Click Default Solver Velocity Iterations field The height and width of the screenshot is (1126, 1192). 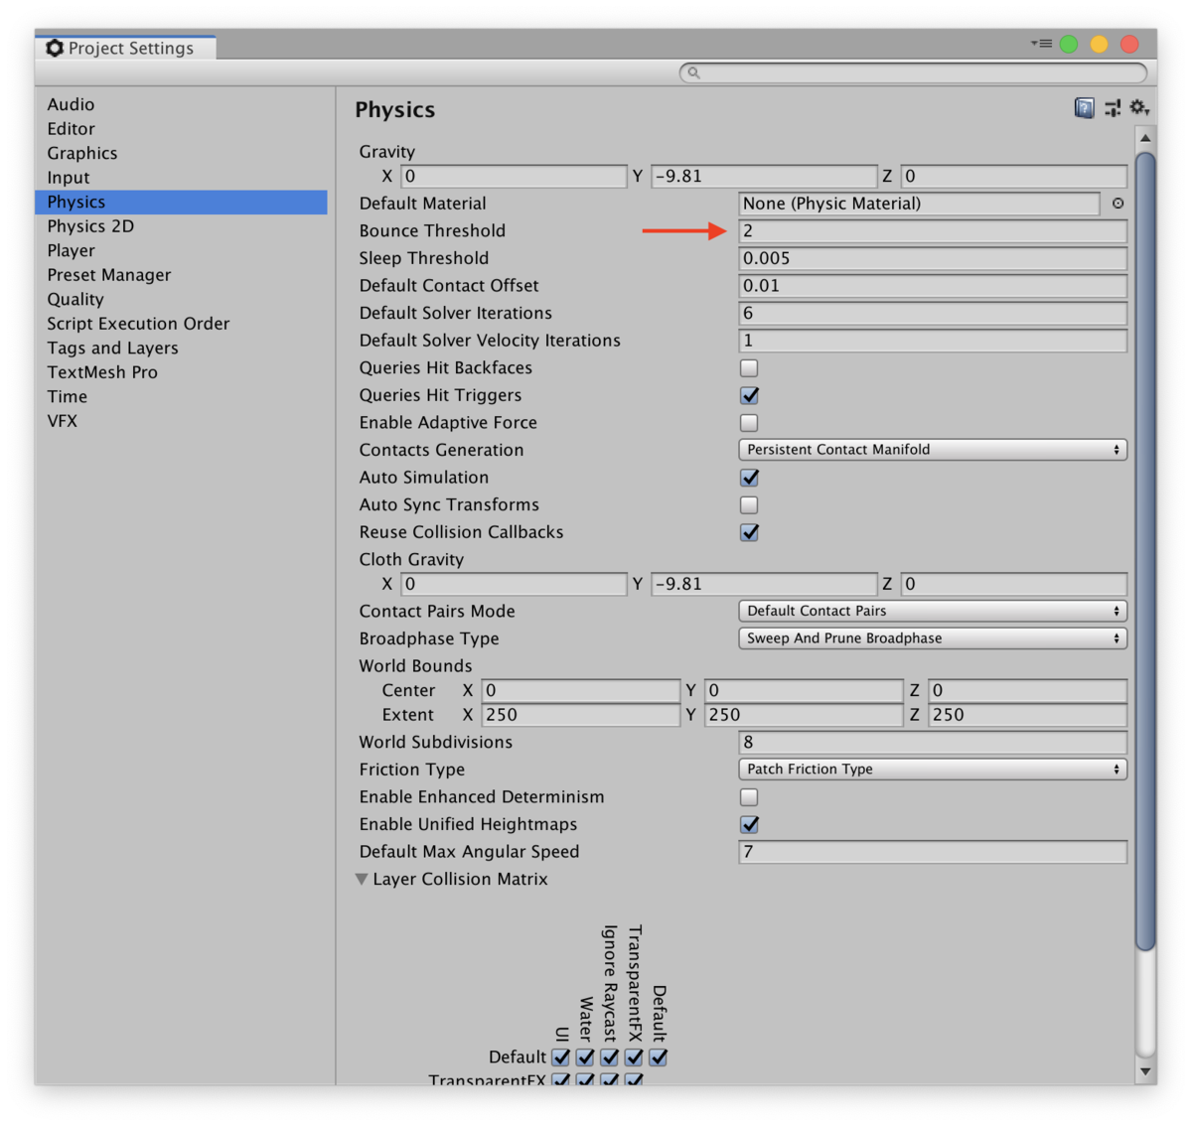pyautogui.click(x=933, y=341)
